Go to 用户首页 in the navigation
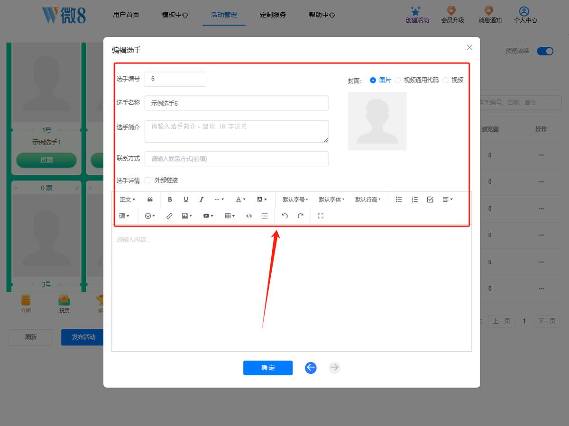Image resolution: width=569 pixels, height=426 pixels. tap(126, 15)
